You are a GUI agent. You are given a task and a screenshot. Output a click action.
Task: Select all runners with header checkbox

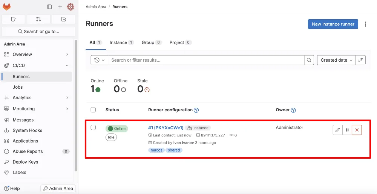click(93, 110)
